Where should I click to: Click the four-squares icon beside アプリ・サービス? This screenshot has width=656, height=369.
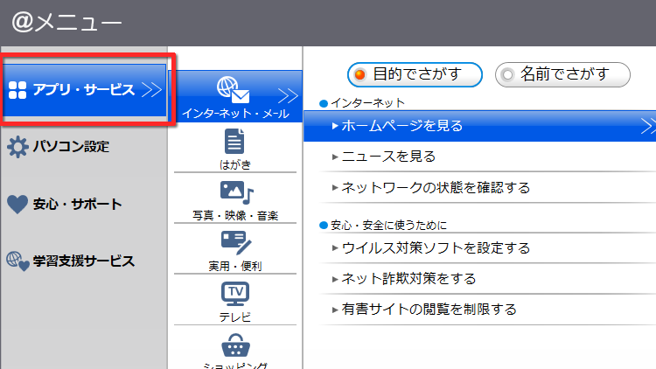coord(17,90)
